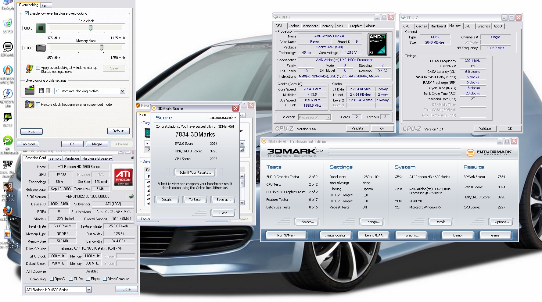Click the ATI Radeon Graphics logo in GPU-Z
This screenshot has width=542, height=302.
123,177
